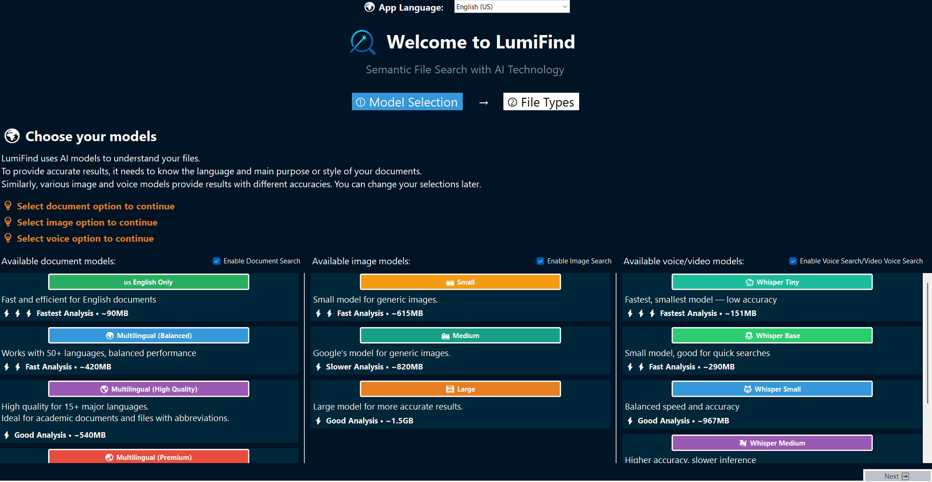
Task: Switch to the Model Selection step
Action: click(407, 102)
